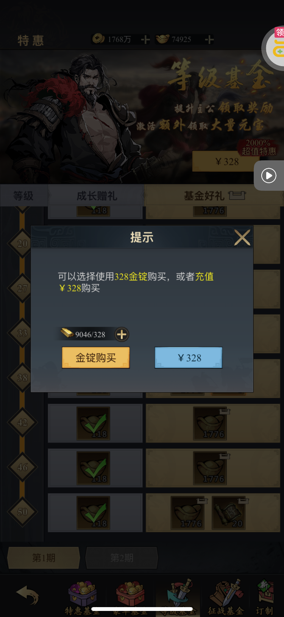
Task: Tap the level 42 checked 118 reward
Action: tap(93, 423)
